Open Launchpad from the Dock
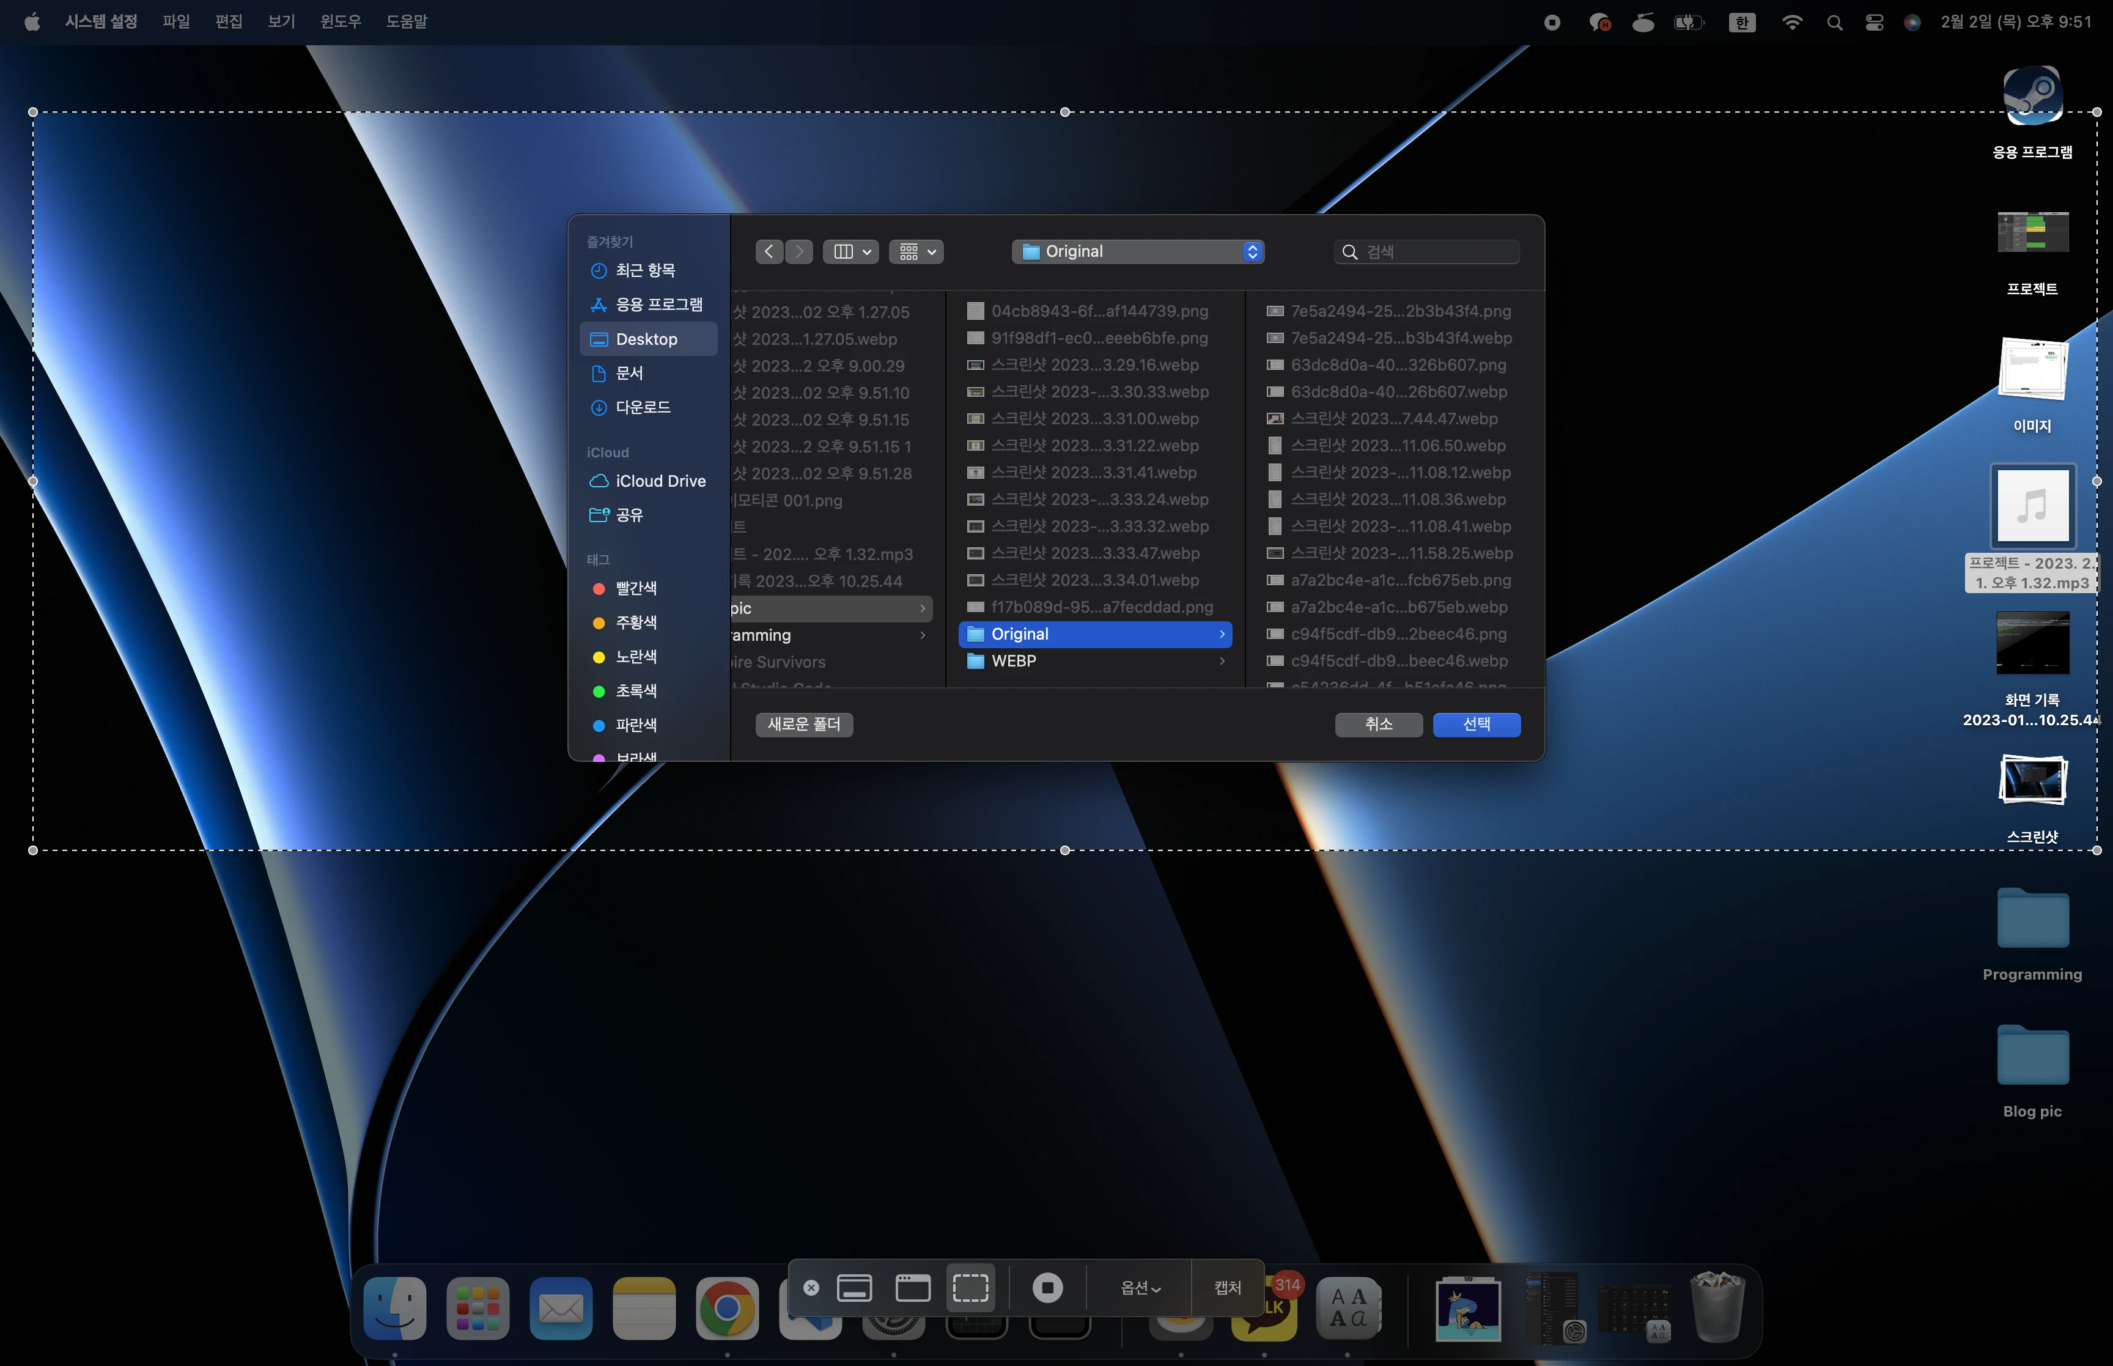 click(478, 1309)
